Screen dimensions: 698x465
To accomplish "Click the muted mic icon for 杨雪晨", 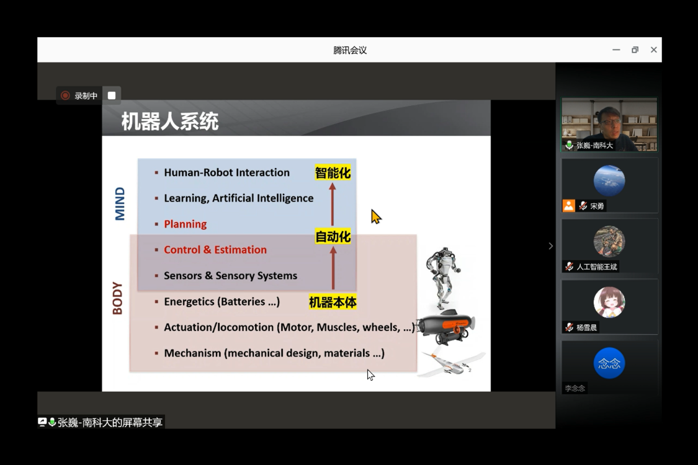I will [569, 327].
